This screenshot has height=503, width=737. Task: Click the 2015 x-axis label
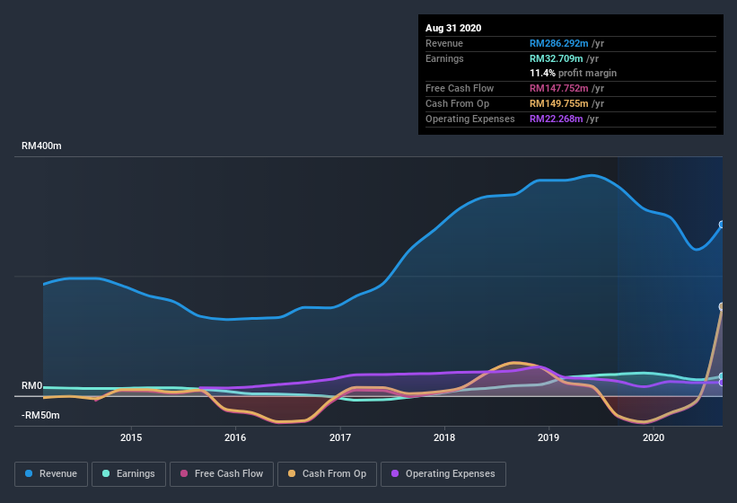(131, 437)
